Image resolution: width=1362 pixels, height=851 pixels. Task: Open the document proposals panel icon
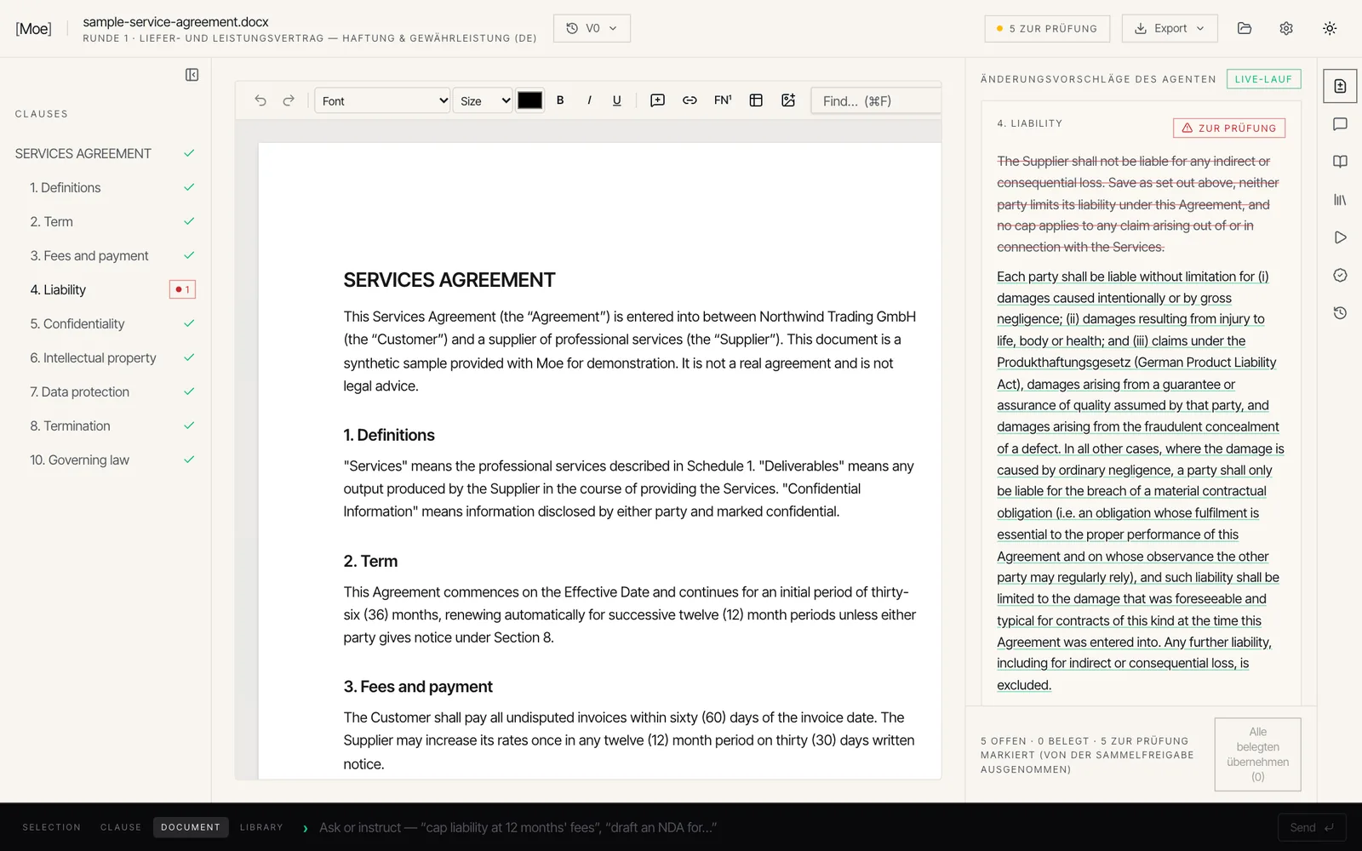[x=1340, y=86]
